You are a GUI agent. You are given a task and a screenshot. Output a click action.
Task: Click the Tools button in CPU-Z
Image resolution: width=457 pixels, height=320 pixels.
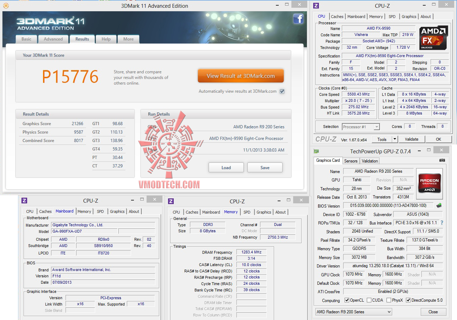tap(382, 139)
